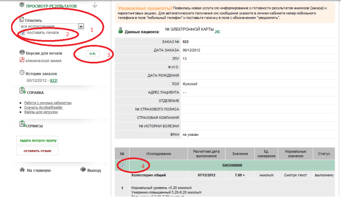Click the Версия для печати label

click(x=44, y=53)
